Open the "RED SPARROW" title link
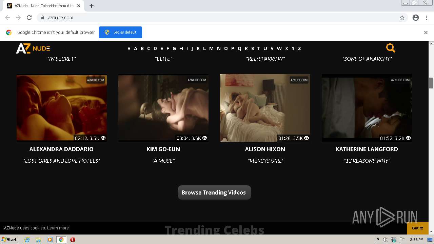434x244 pixels. [x=265, y=59]
